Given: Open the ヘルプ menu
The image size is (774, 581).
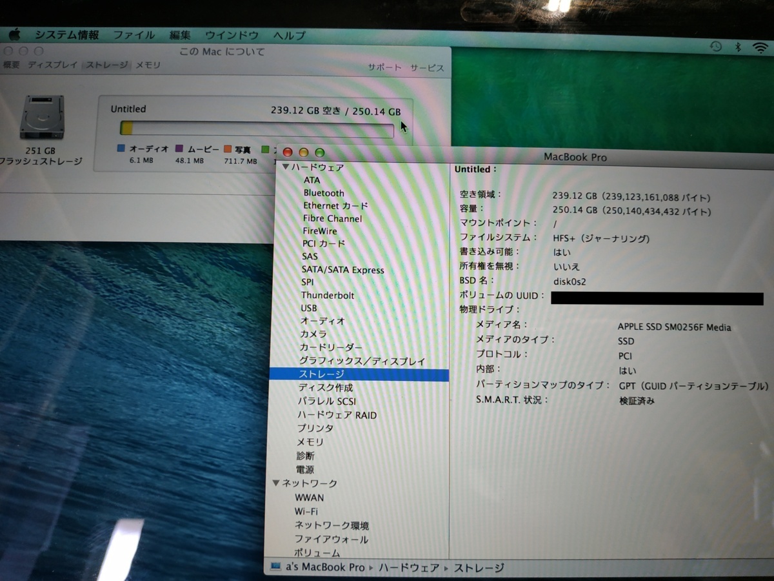Looking at the screenshot, I should (289, 36).
